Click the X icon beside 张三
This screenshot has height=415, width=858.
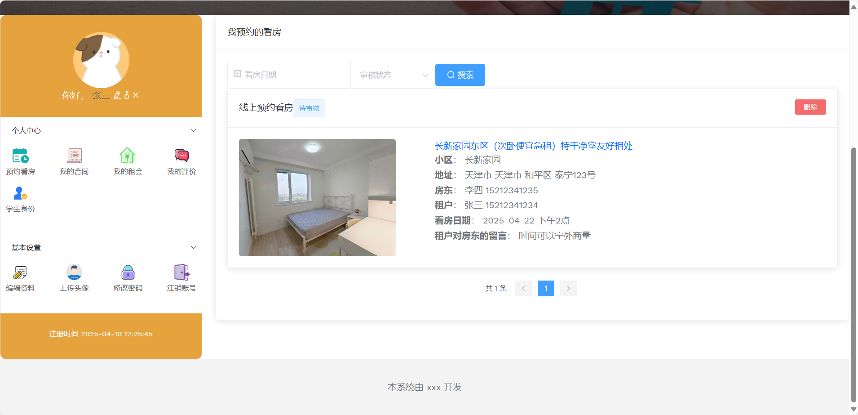tap(136, 95)
